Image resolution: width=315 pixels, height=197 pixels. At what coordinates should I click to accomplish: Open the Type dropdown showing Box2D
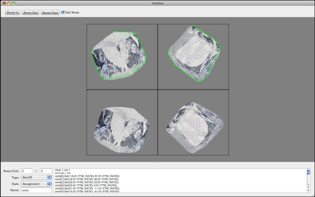pos(37,177)
